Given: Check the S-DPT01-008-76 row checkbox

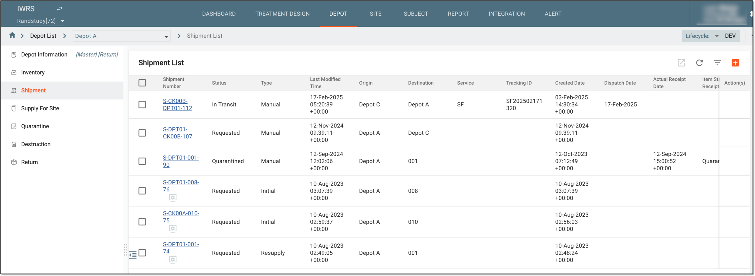Looking at the screenshot, I should (x=142, y=191).
